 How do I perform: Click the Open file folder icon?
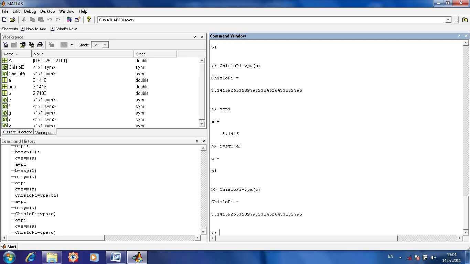13,20
